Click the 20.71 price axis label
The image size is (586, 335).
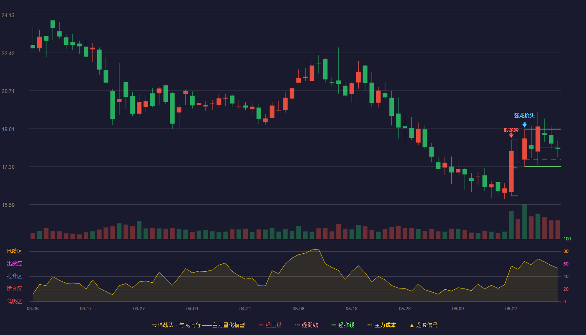8,91
